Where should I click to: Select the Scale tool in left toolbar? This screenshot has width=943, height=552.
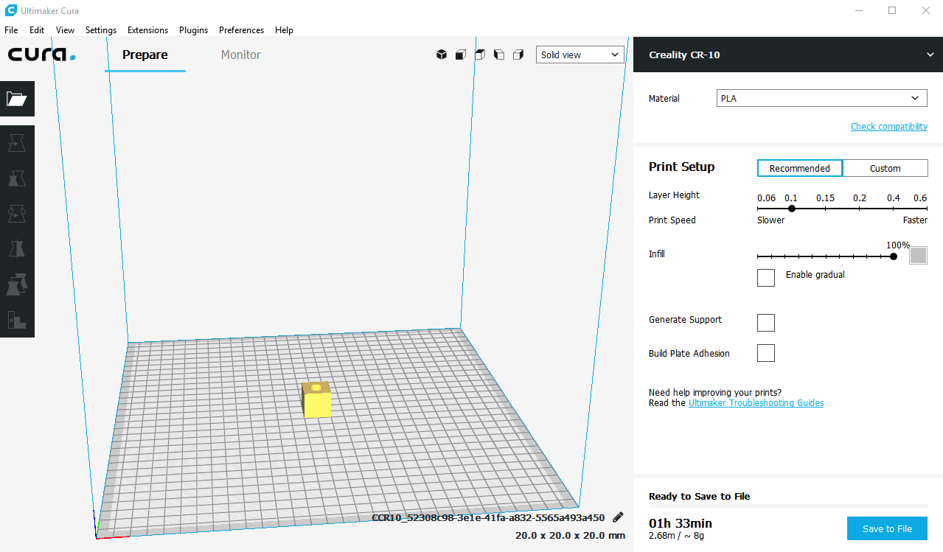(x=16, y=178)
